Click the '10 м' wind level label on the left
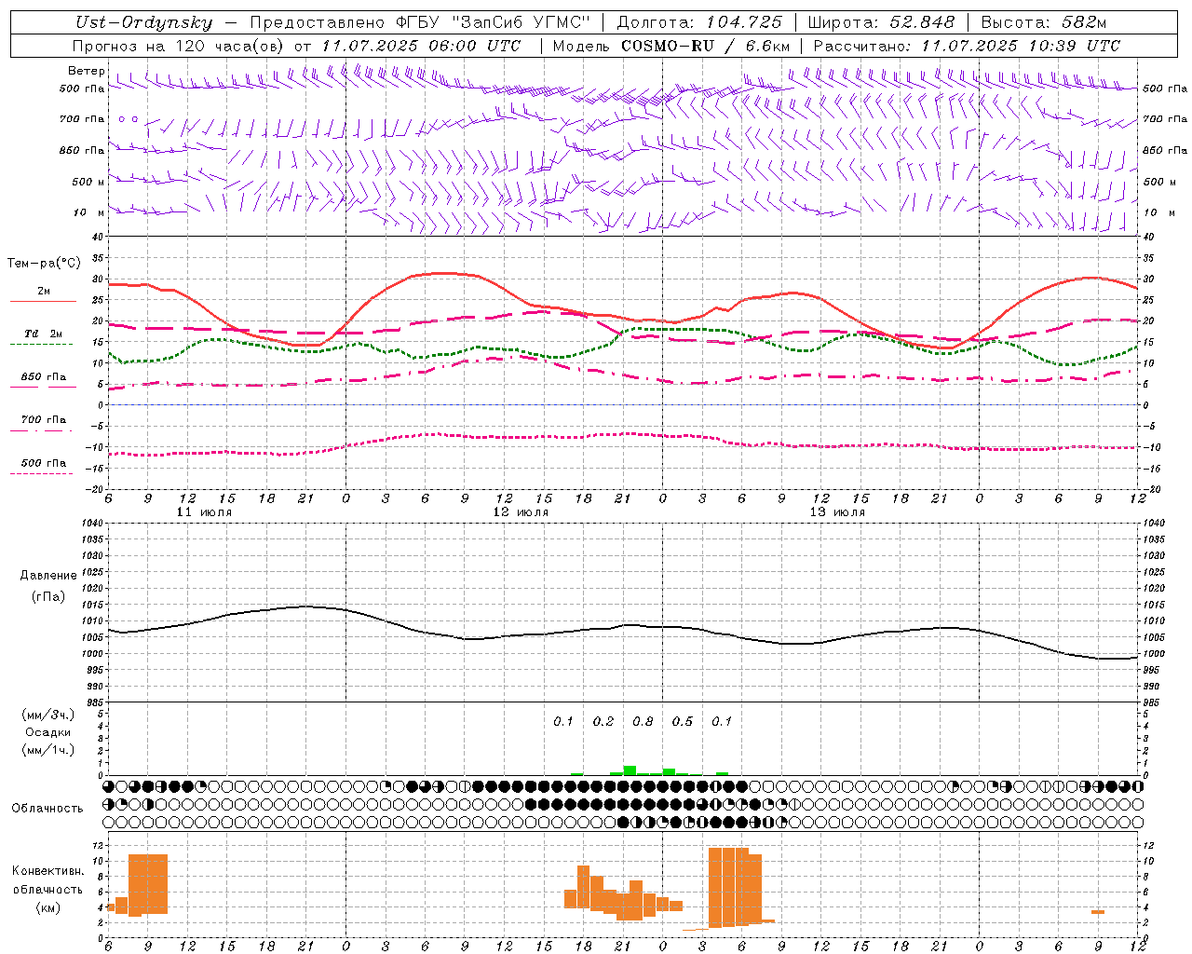This screenshot has height=954, width=1192. click(x=89, y=212)
